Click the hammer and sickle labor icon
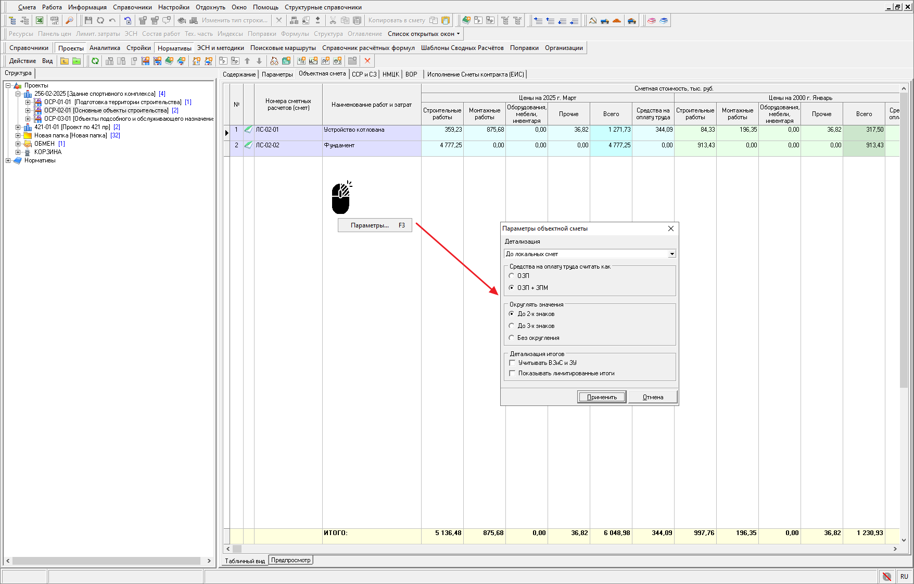 pos(593,21)
